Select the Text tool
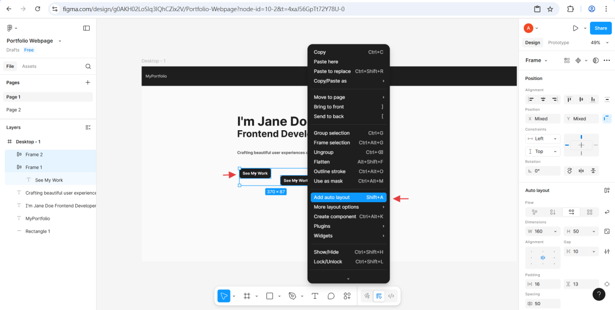615x310 pixels. pyautogui.click(x=315, y=296)
